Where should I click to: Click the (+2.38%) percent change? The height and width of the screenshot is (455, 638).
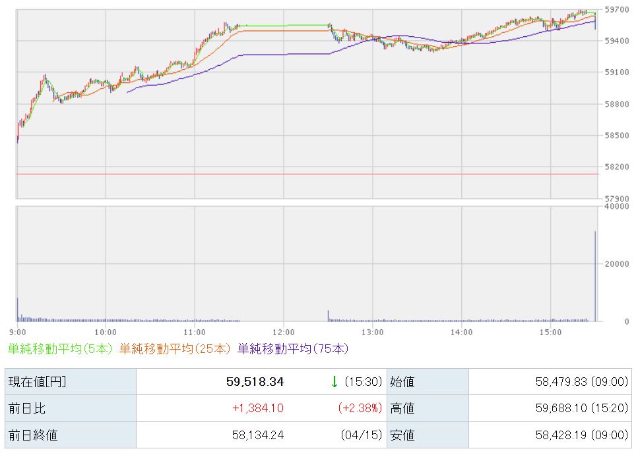tap(360, 408)
